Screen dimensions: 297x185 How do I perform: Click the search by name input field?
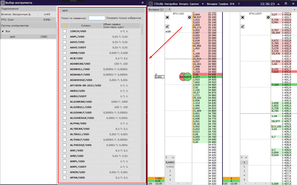[x=97, y=18]
